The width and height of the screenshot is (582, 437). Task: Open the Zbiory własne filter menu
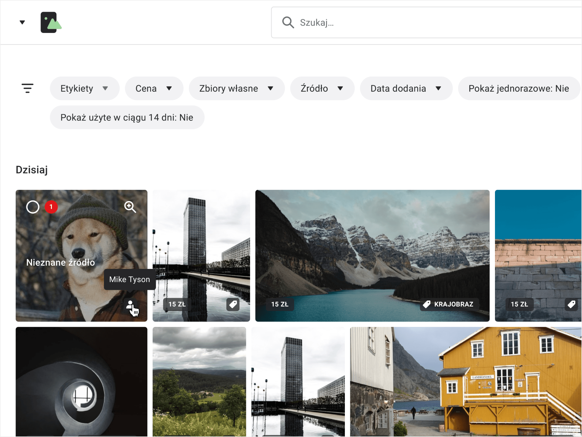coord(237,88)
